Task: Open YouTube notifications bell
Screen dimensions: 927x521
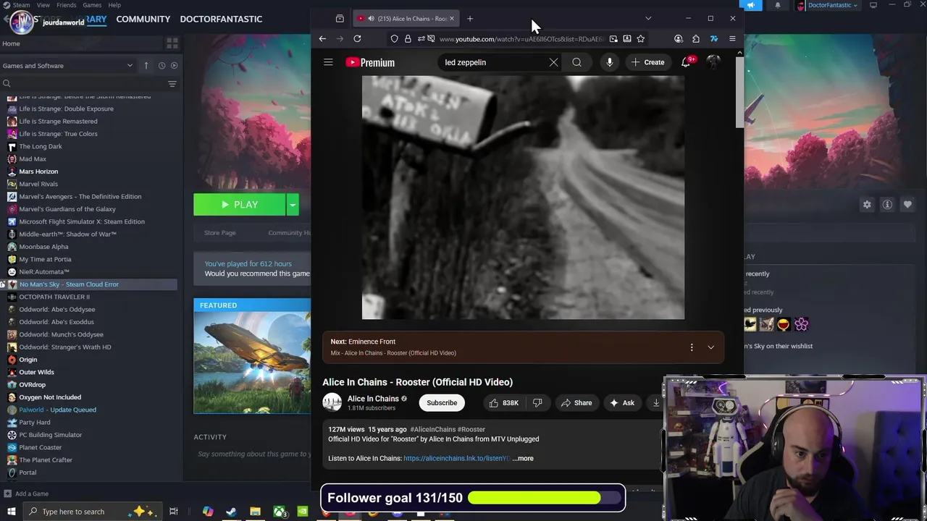Action: pyautogui.click(x=686, y=62)
